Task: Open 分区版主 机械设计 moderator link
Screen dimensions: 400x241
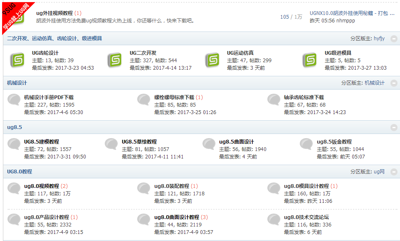Action: 375,83
